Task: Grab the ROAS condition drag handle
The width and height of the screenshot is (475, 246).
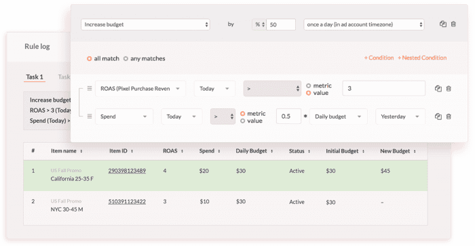Action: [90, 88]
